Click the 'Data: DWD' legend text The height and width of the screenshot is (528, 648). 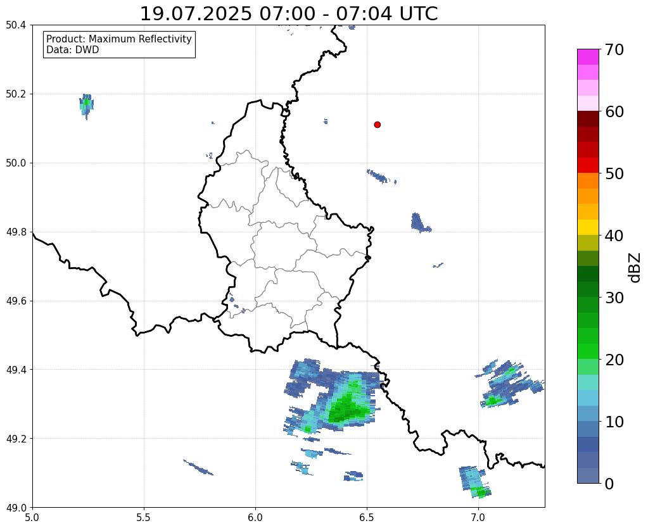[72, 50]
